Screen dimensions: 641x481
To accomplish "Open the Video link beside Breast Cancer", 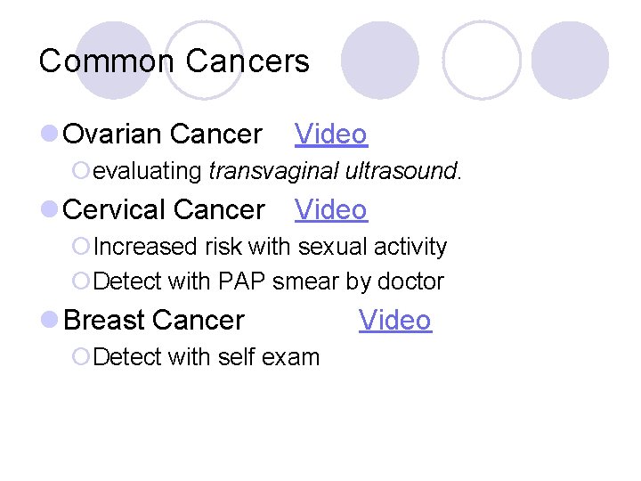I will 394,321.
